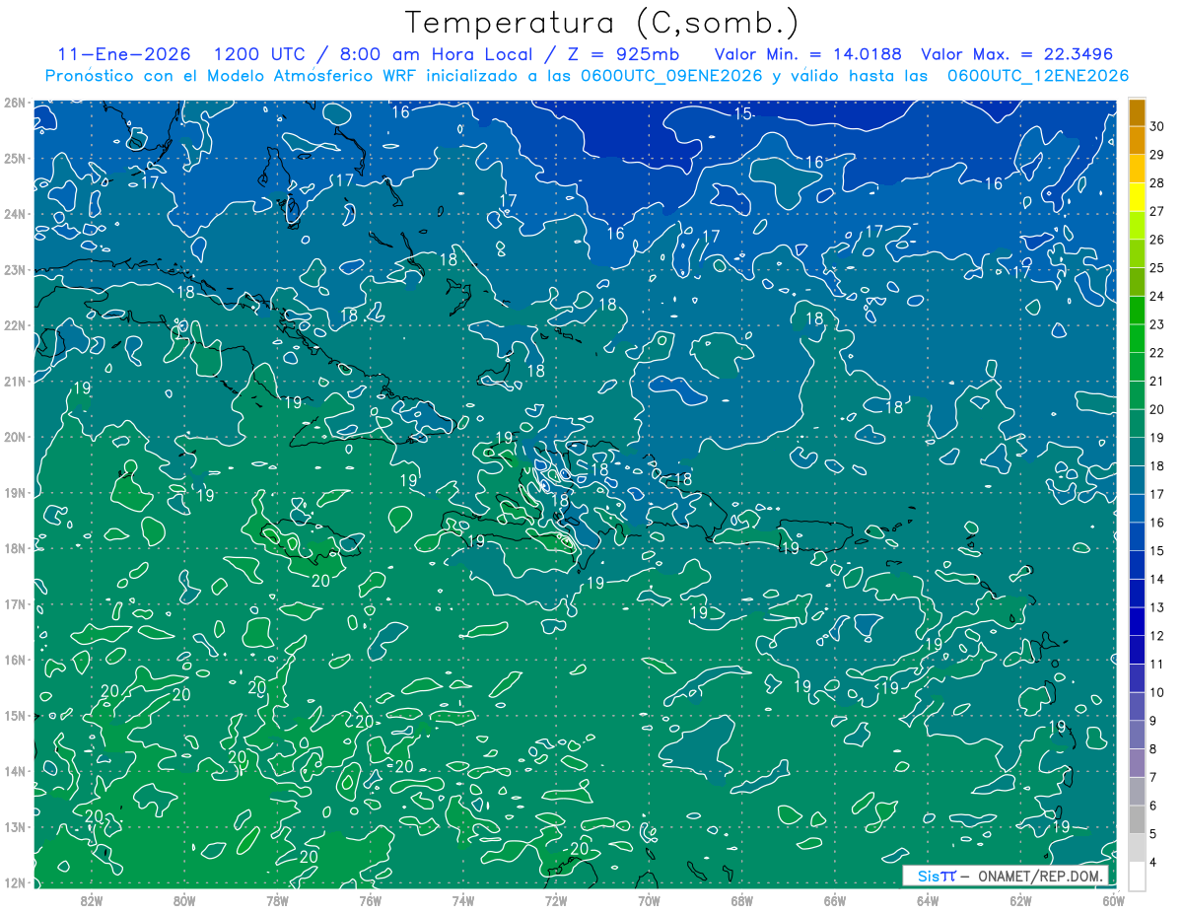Click the '19N' latitude axis label
This screenshot has height=914, width=1183.
coord(15,492)
